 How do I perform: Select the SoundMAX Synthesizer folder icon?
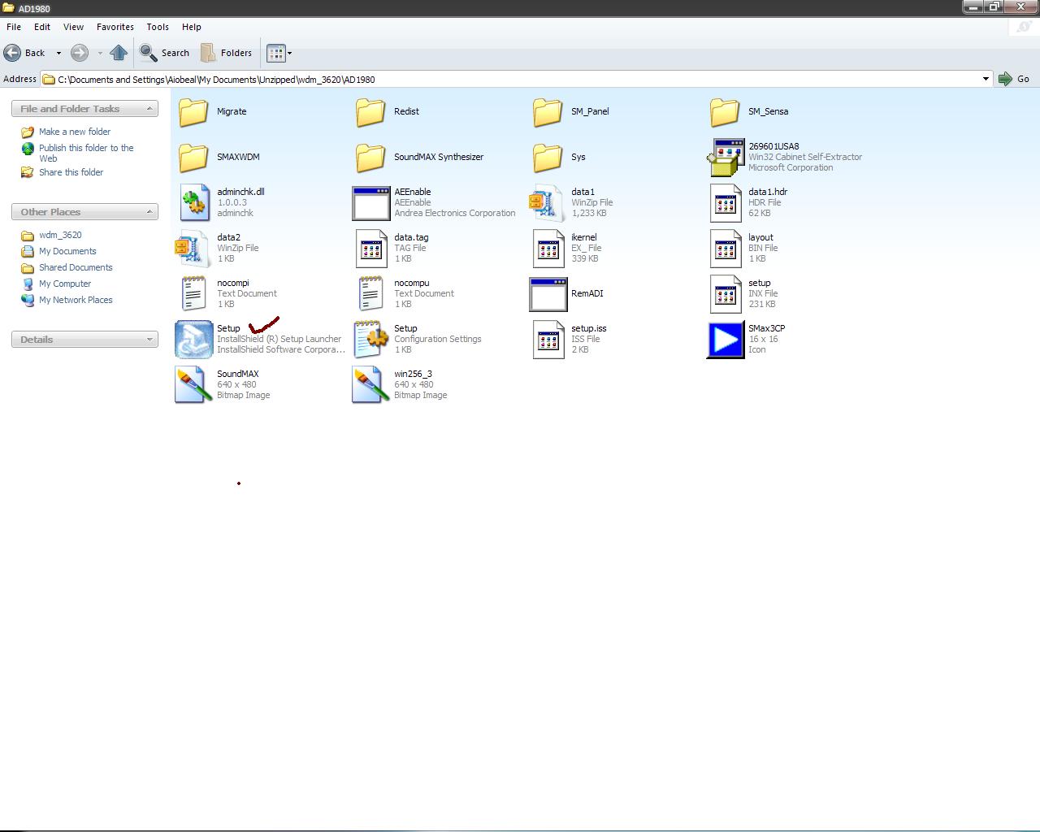[x=370, y=158]
